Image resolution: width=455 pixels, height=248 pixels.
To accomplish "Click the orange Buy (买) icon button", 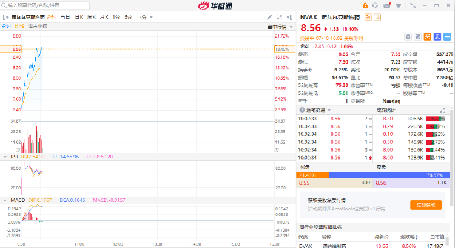I will (427, 37).
